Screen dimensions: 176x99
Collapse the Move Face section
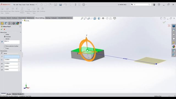tap(21, 32)
